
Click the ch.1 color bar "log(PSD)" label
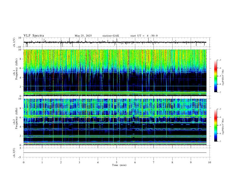click(223, 78)
